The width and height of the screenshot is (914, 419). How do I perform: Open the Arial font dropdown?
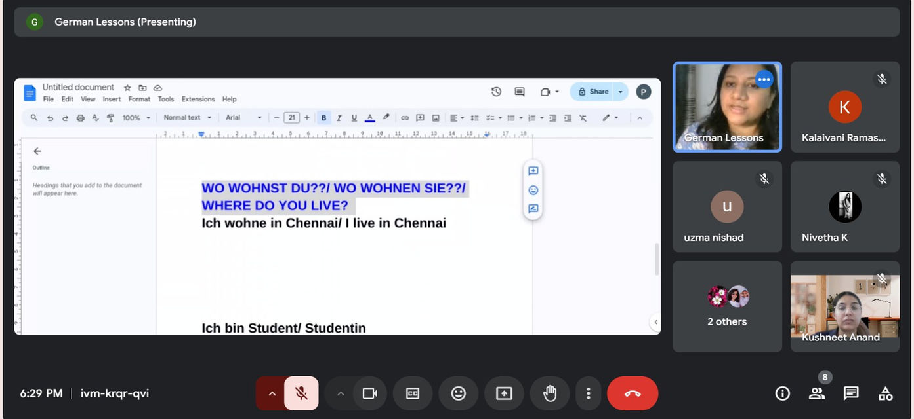[243, 118]
